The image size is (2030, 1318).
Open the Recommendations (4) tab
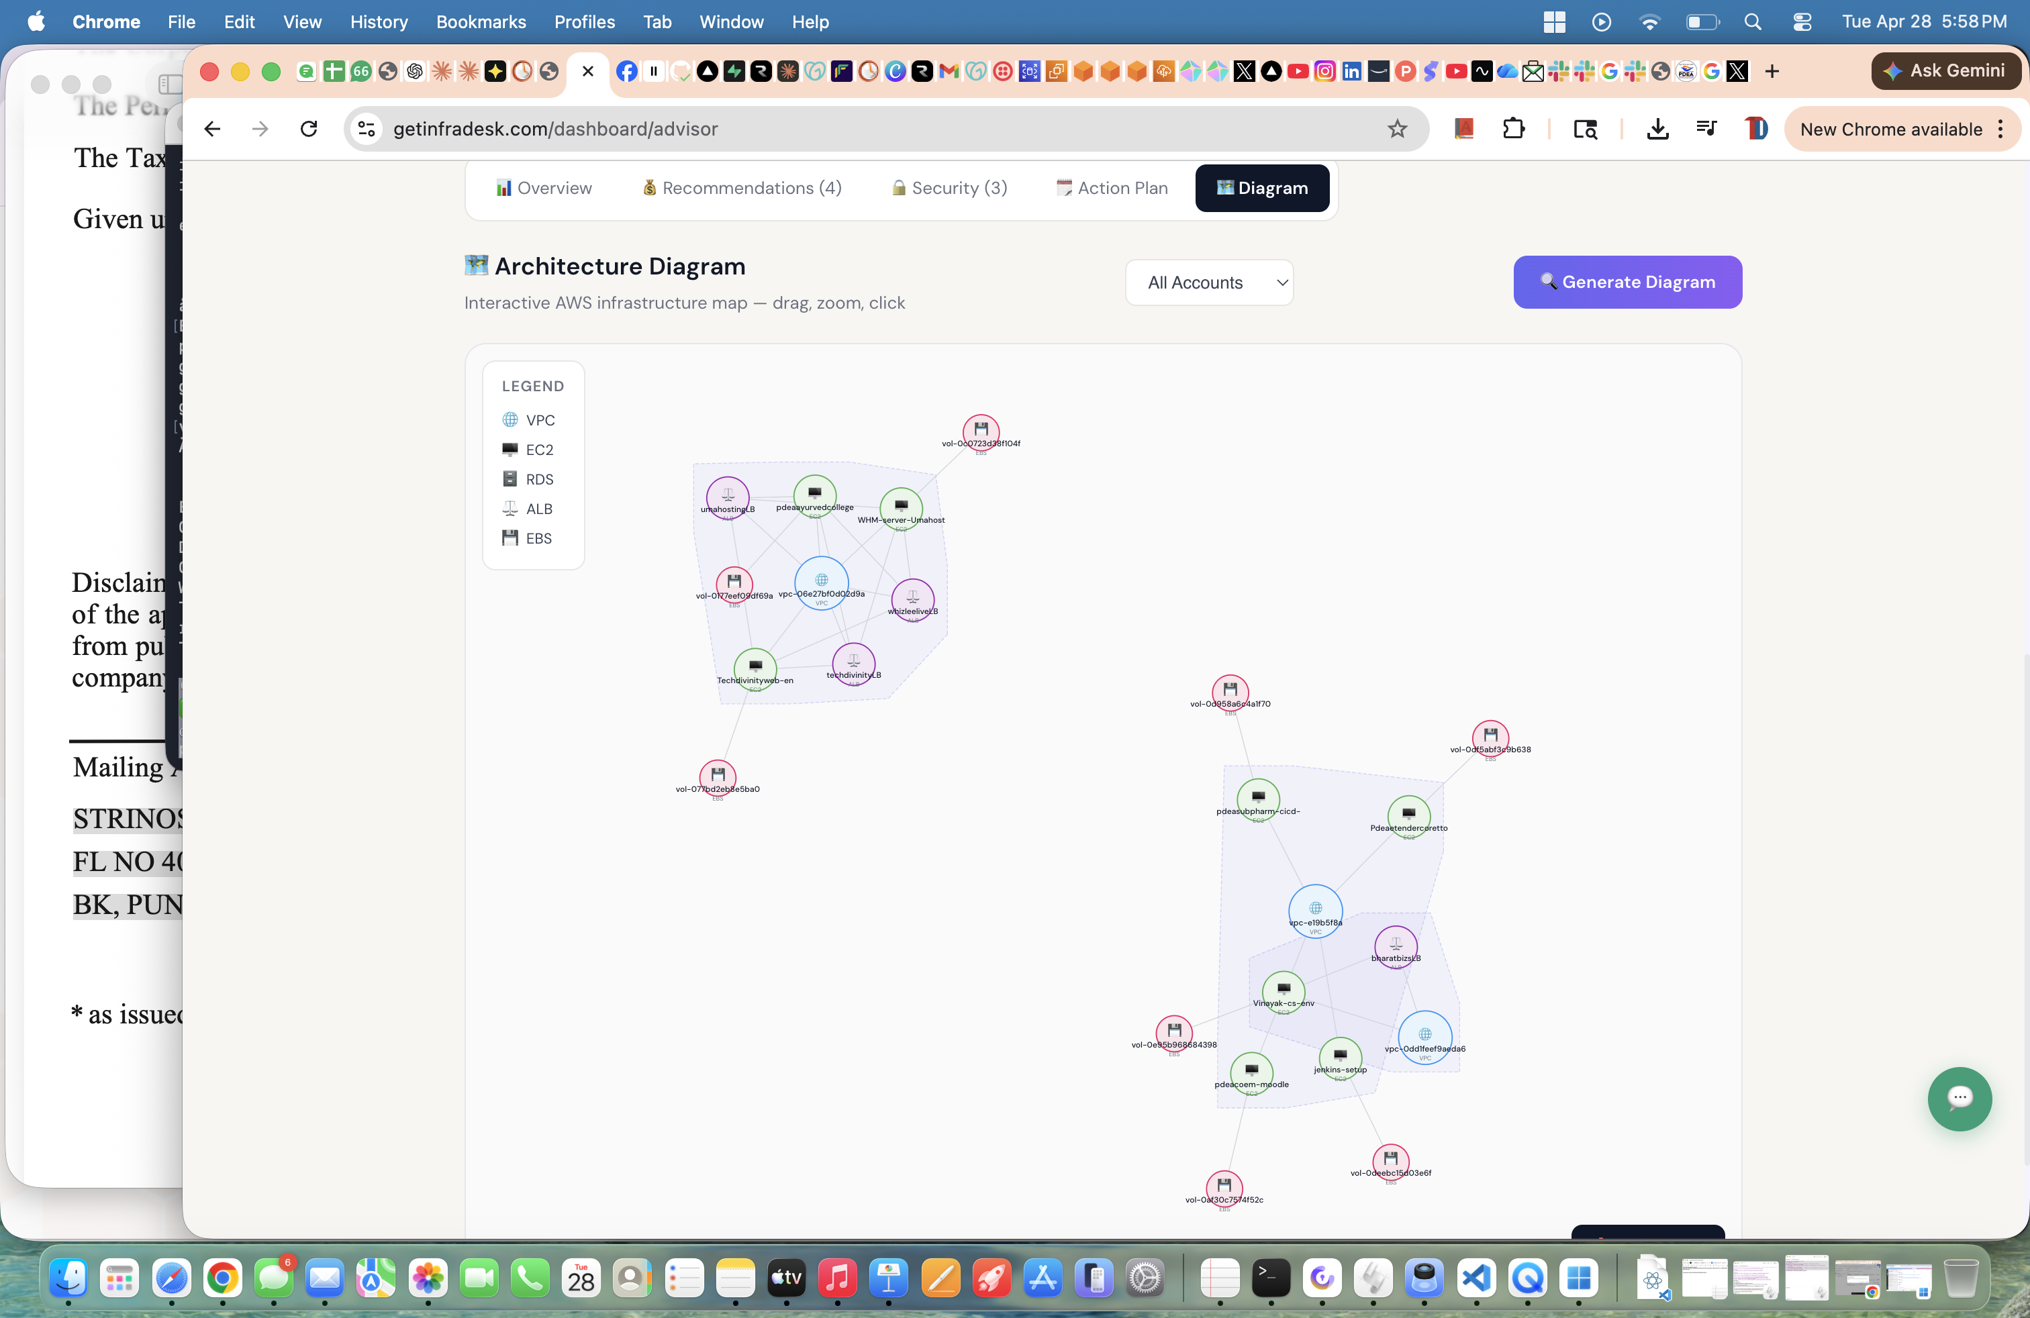point(742,187)
